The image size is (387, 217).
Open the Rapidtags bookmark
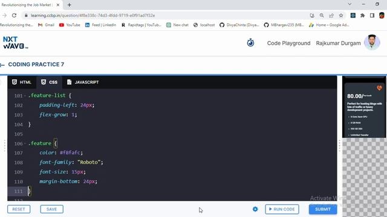tap(141, 25)
